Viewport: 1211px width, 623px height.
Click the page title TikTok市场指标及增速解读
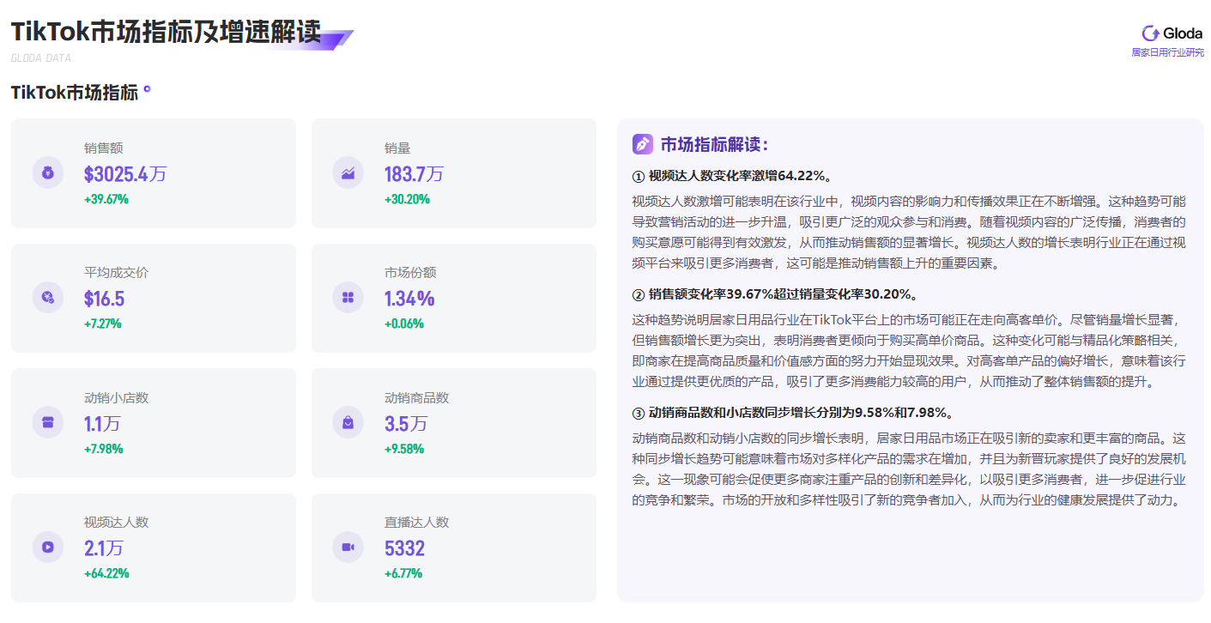tap(166, 32)
